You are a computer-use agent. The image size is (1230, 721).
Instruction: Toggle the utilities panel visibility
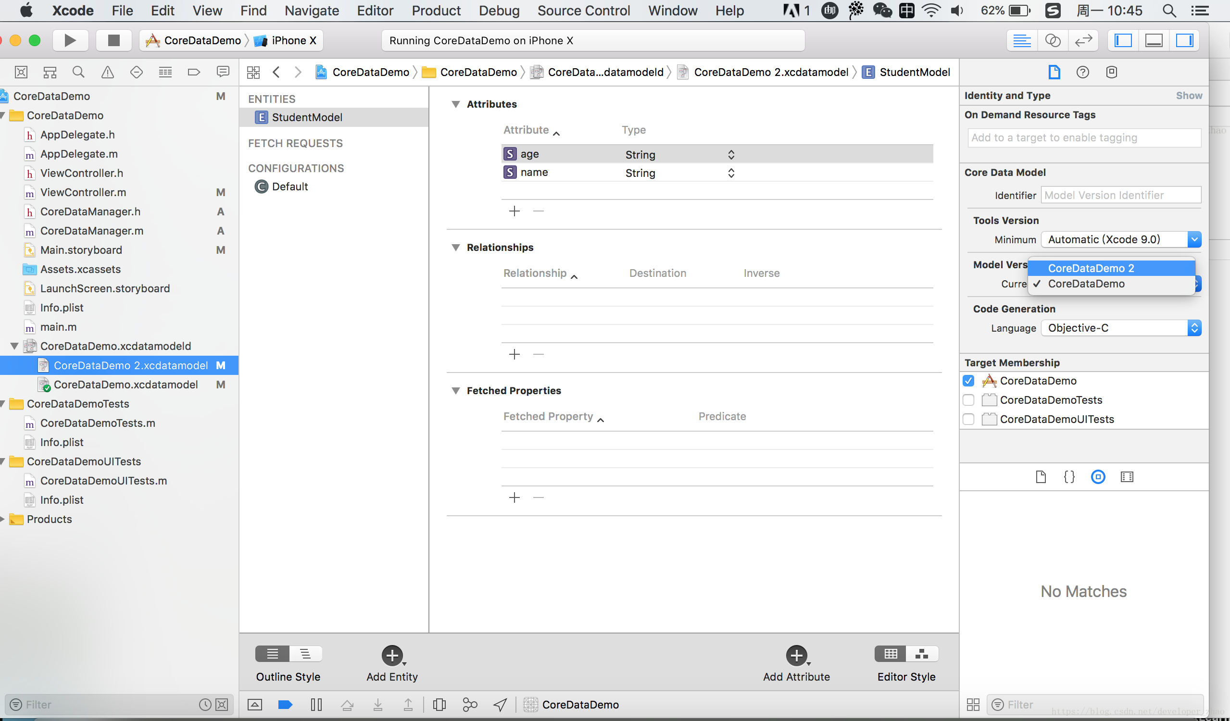(1185, 40)
